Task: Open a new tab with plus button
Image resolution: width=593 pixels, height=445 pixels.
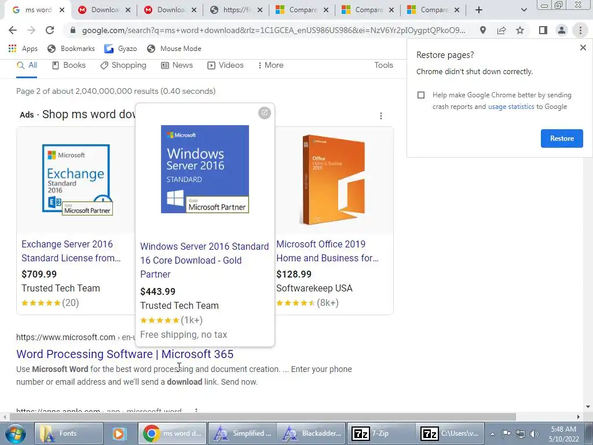Action: [479, 10]
